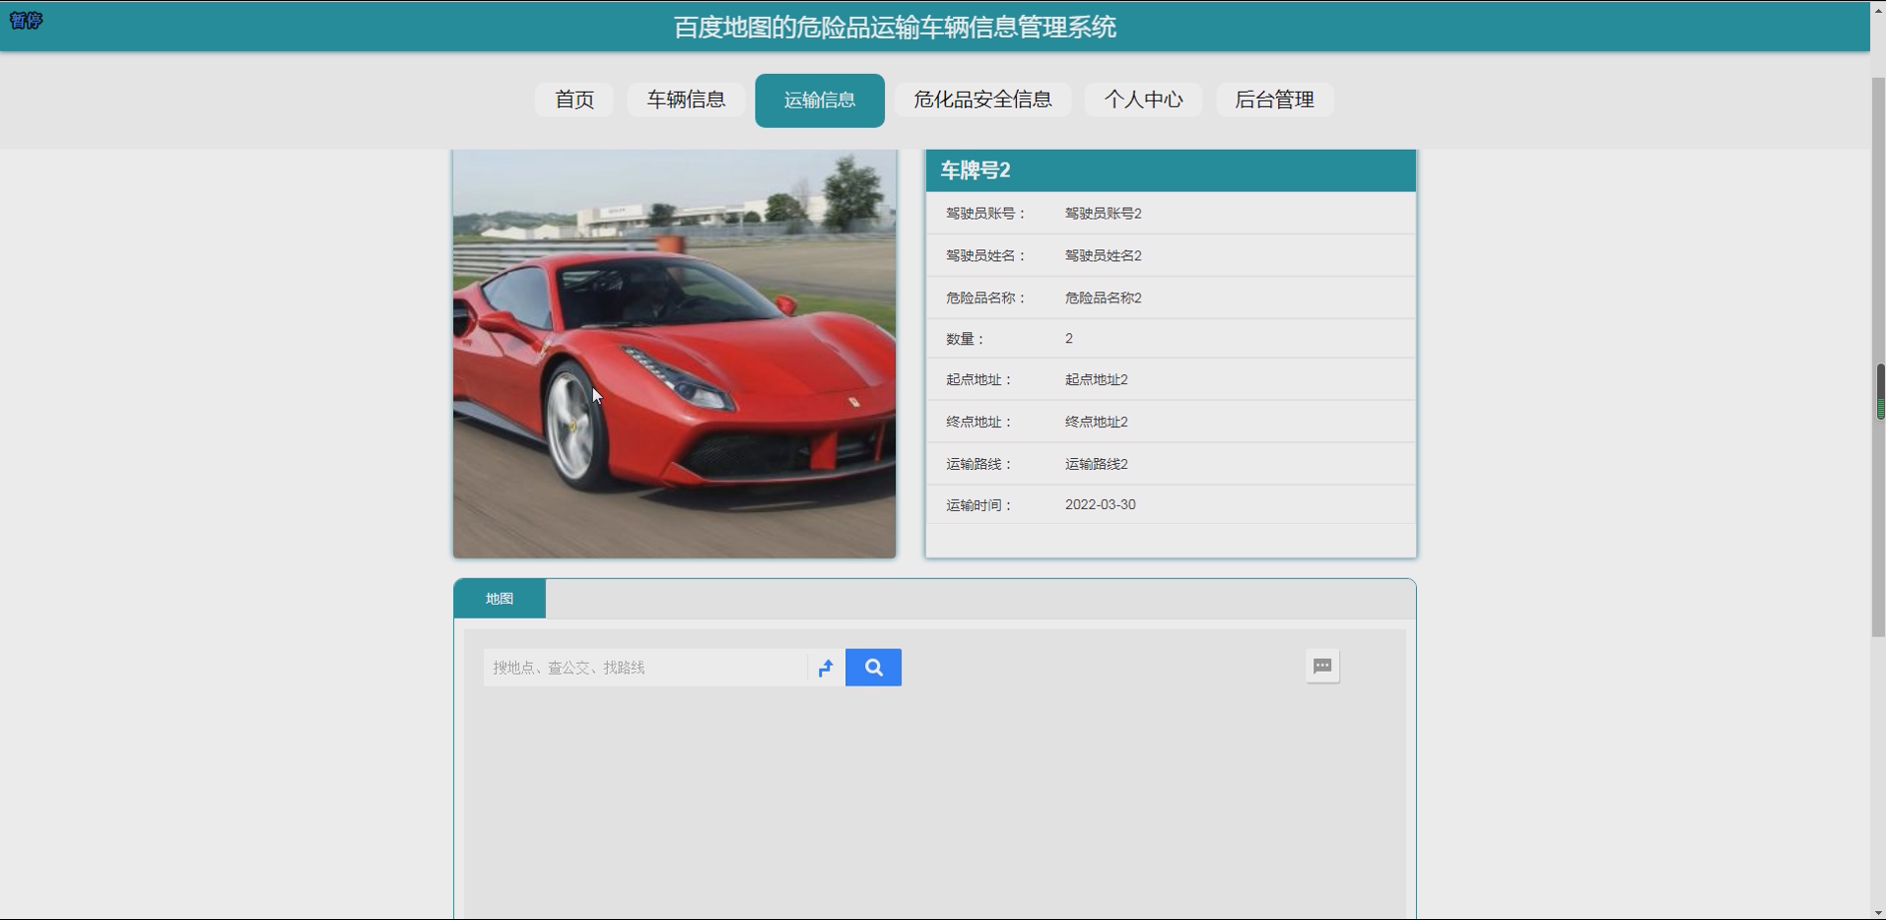Image resolution: width=1886 pixels, height=920 pixels.
Task: Click the 运输路线： label
Action: pos(979,464)
